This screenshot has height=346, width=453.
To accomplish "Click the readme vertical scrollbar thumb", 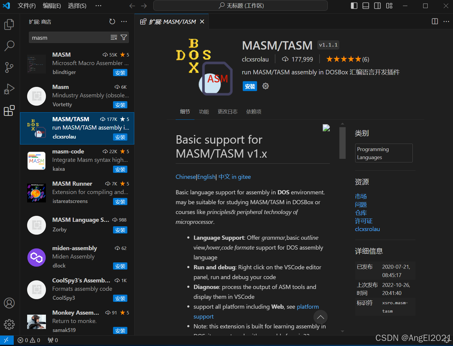I will click(342, 143).
